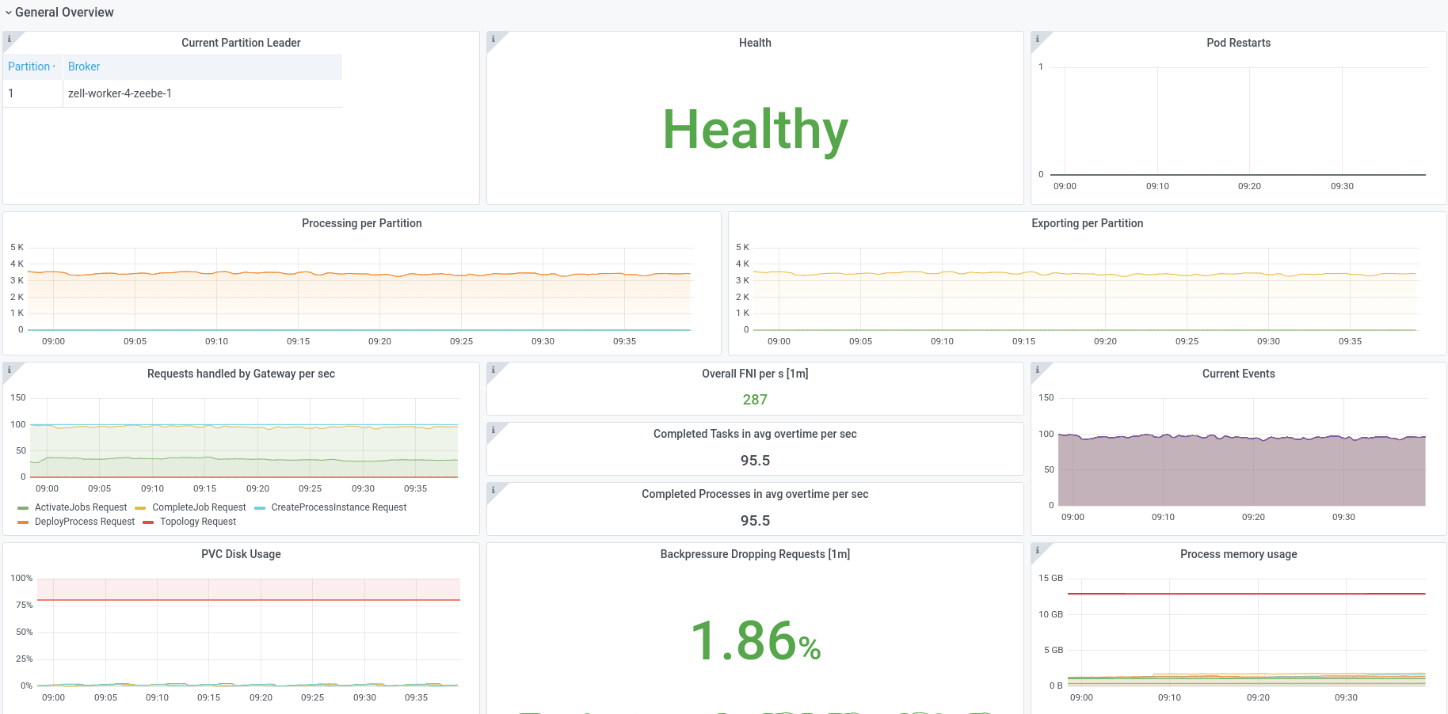The width and height of the screenshot is (1448, 714).
Task: Click red threshold line in PVC Disk Usage
Action: point(249,600)
